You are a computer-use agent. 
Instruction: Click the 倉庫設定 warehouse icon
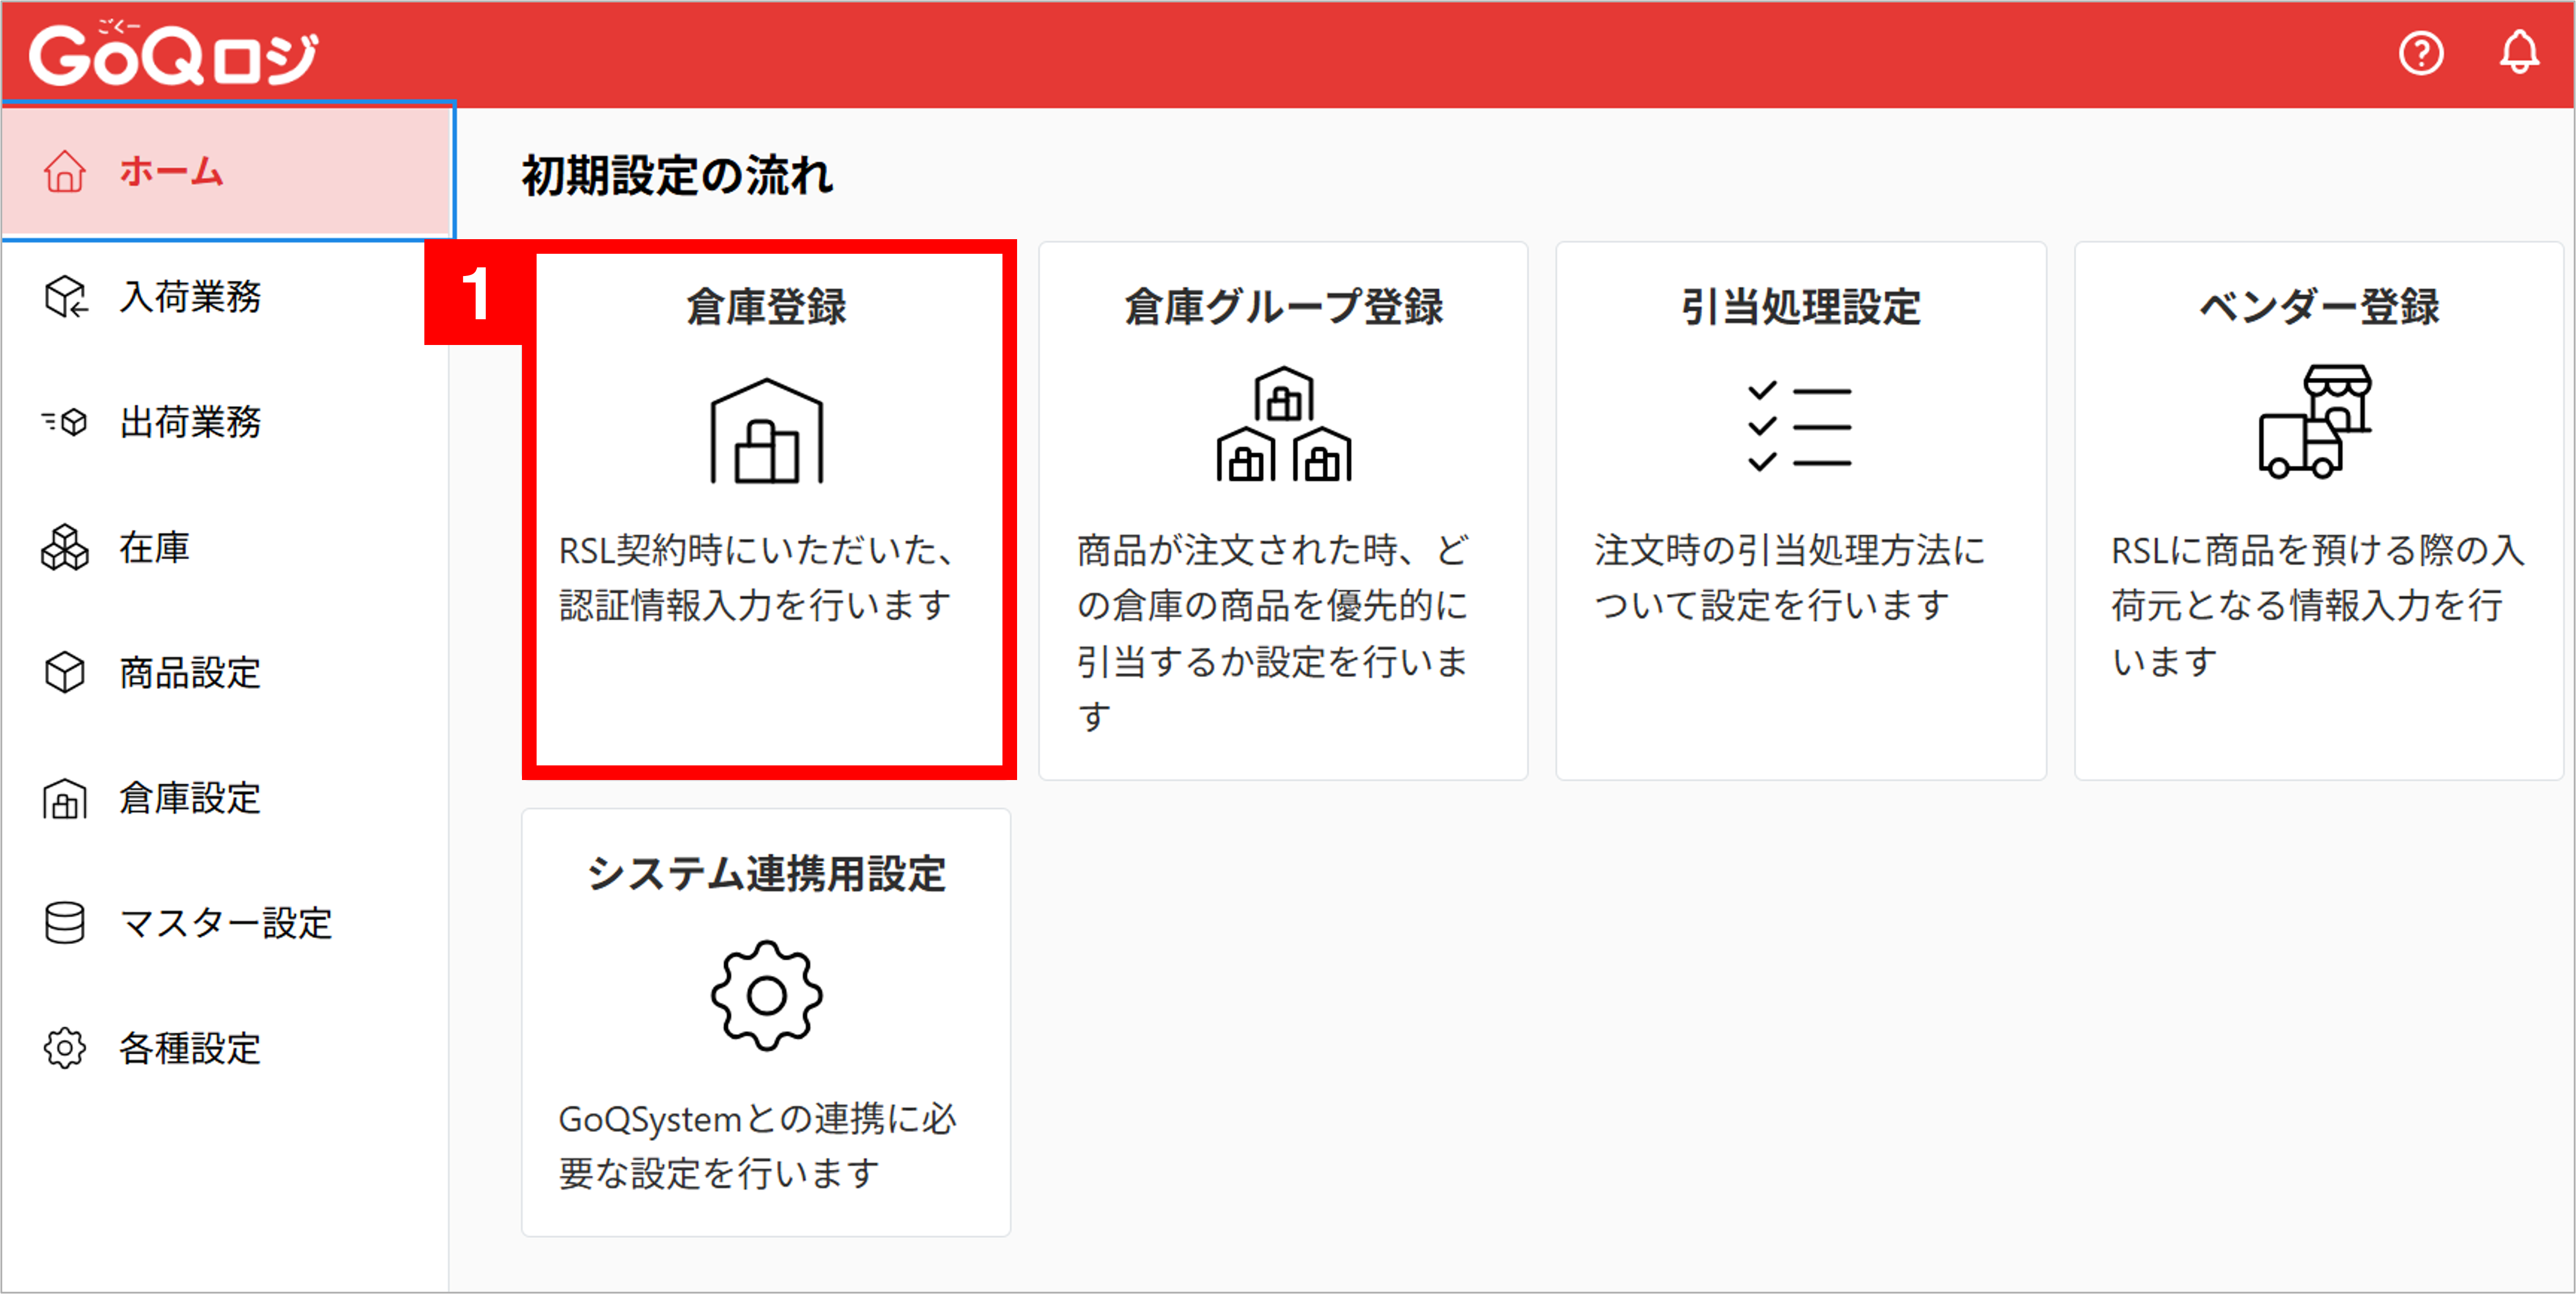65,798
